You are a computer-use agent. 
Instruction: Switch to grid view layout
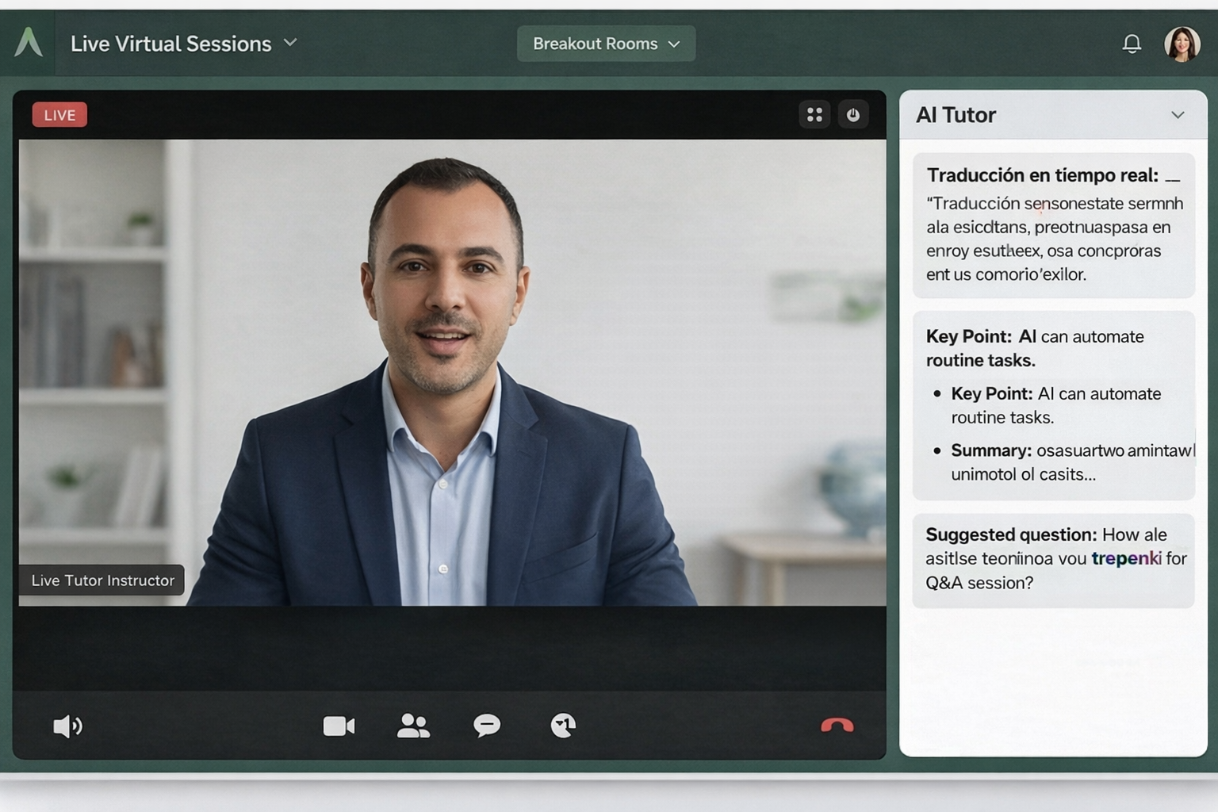tap(814, 115)
